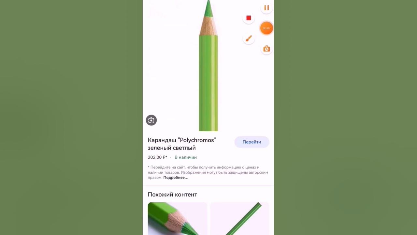Click the В наличии availability label
Viewport: 417px width, 235px height.
tap(186, 157)
